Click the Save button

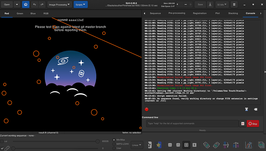200,5
